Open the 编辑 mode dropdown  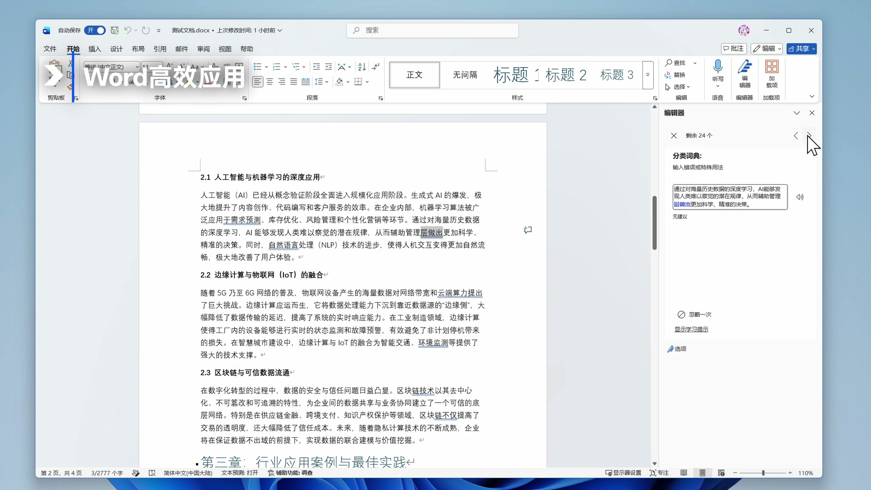pos(767,49)
